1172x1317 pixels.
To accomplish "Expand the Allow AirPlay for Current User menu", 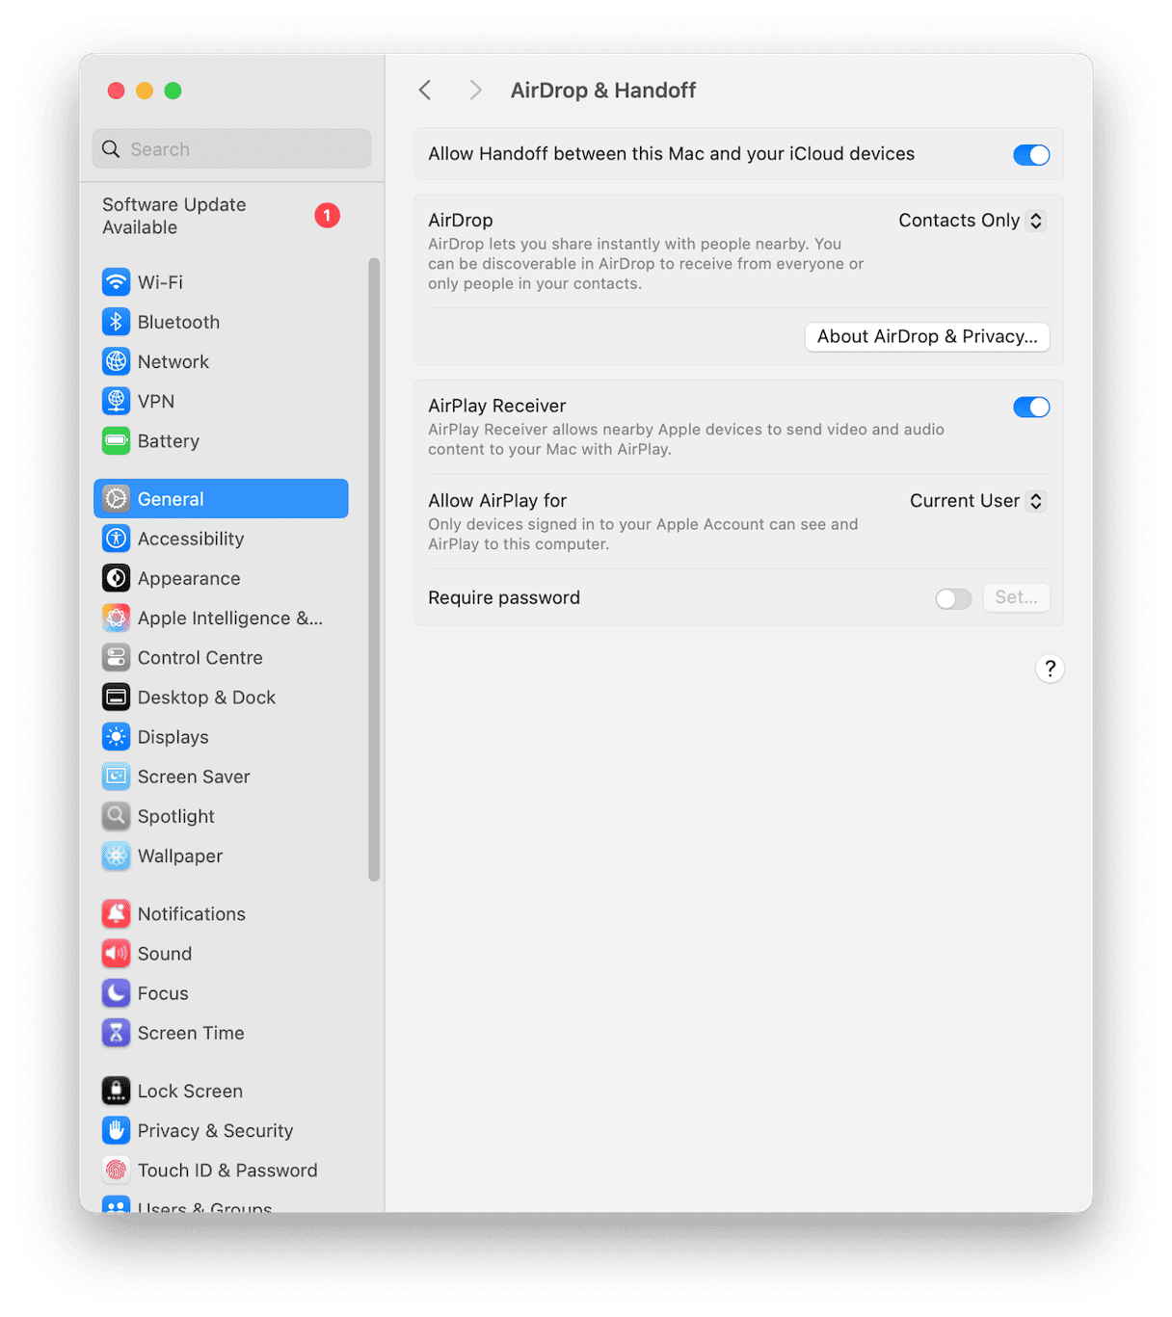I will click(x=976, y=501).
